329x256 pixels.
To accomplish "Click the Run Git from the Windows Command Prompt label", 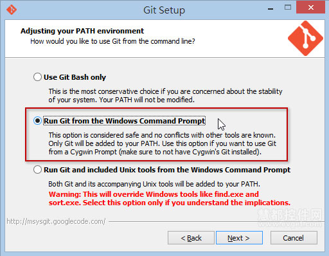I will coord(125,121).
